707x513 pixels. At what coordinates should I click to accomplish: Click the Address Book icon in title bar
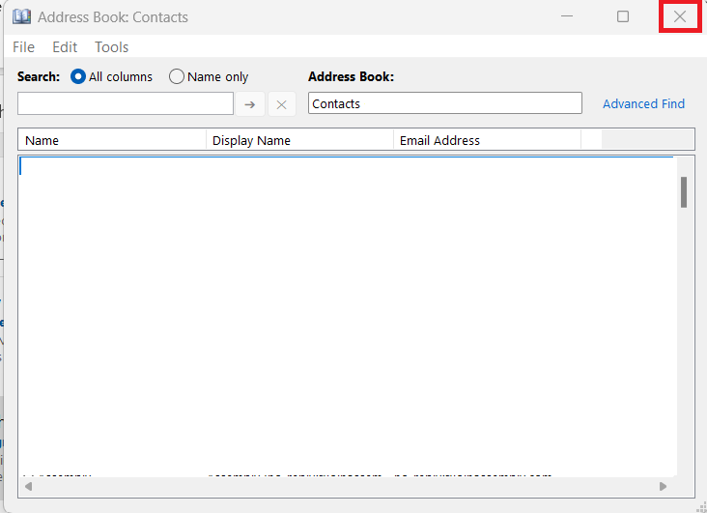pyautogui.click(x=21, y=16)
